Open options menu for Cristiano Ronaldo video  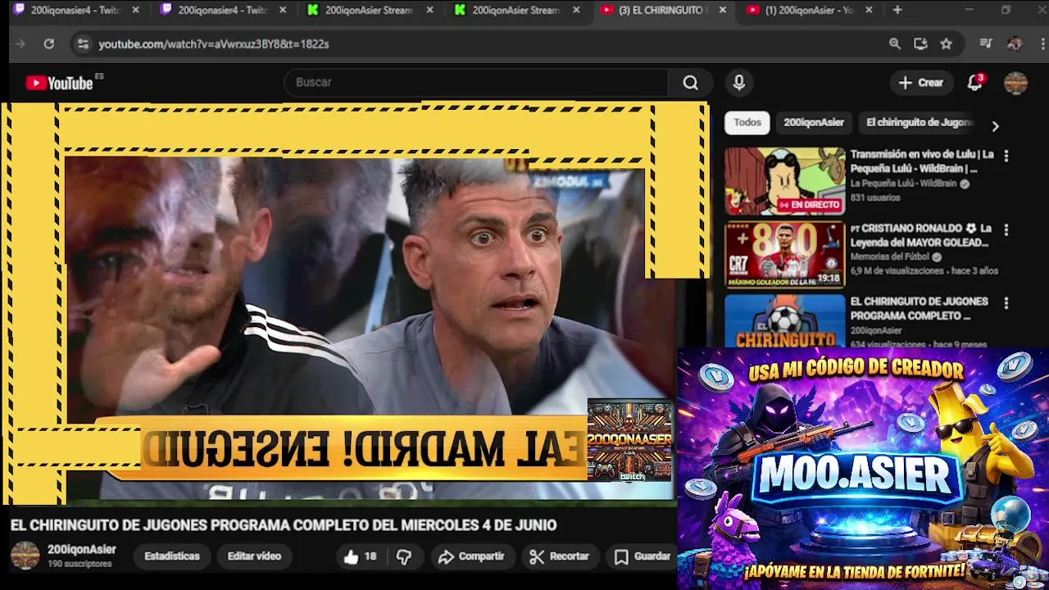coord(1006,230)
